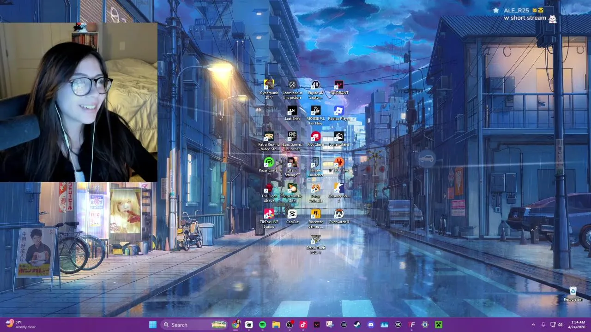This screenshot has height=332, width=591.
Task: Open the Snipping Tool in the taskbar
Action: click(x=330, y=325)
